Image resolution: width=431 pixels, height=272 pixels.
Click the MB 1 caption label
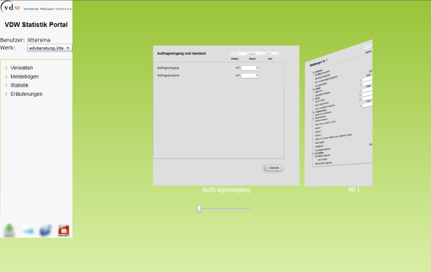(354, 190)
